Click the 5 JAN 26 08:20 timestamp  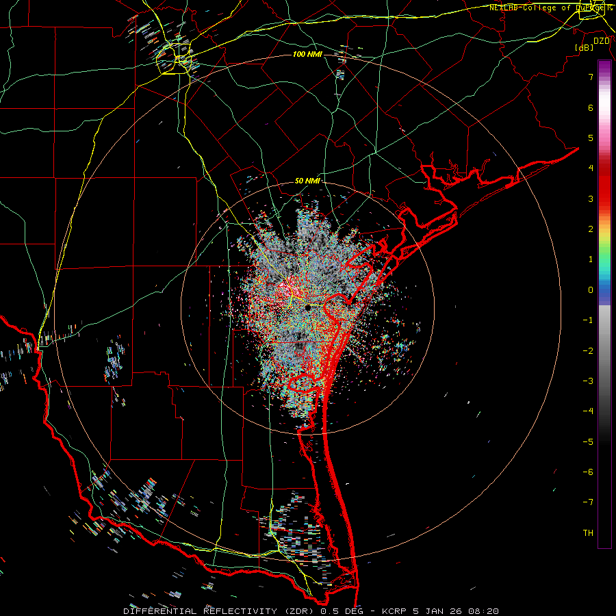pos(456,611)
